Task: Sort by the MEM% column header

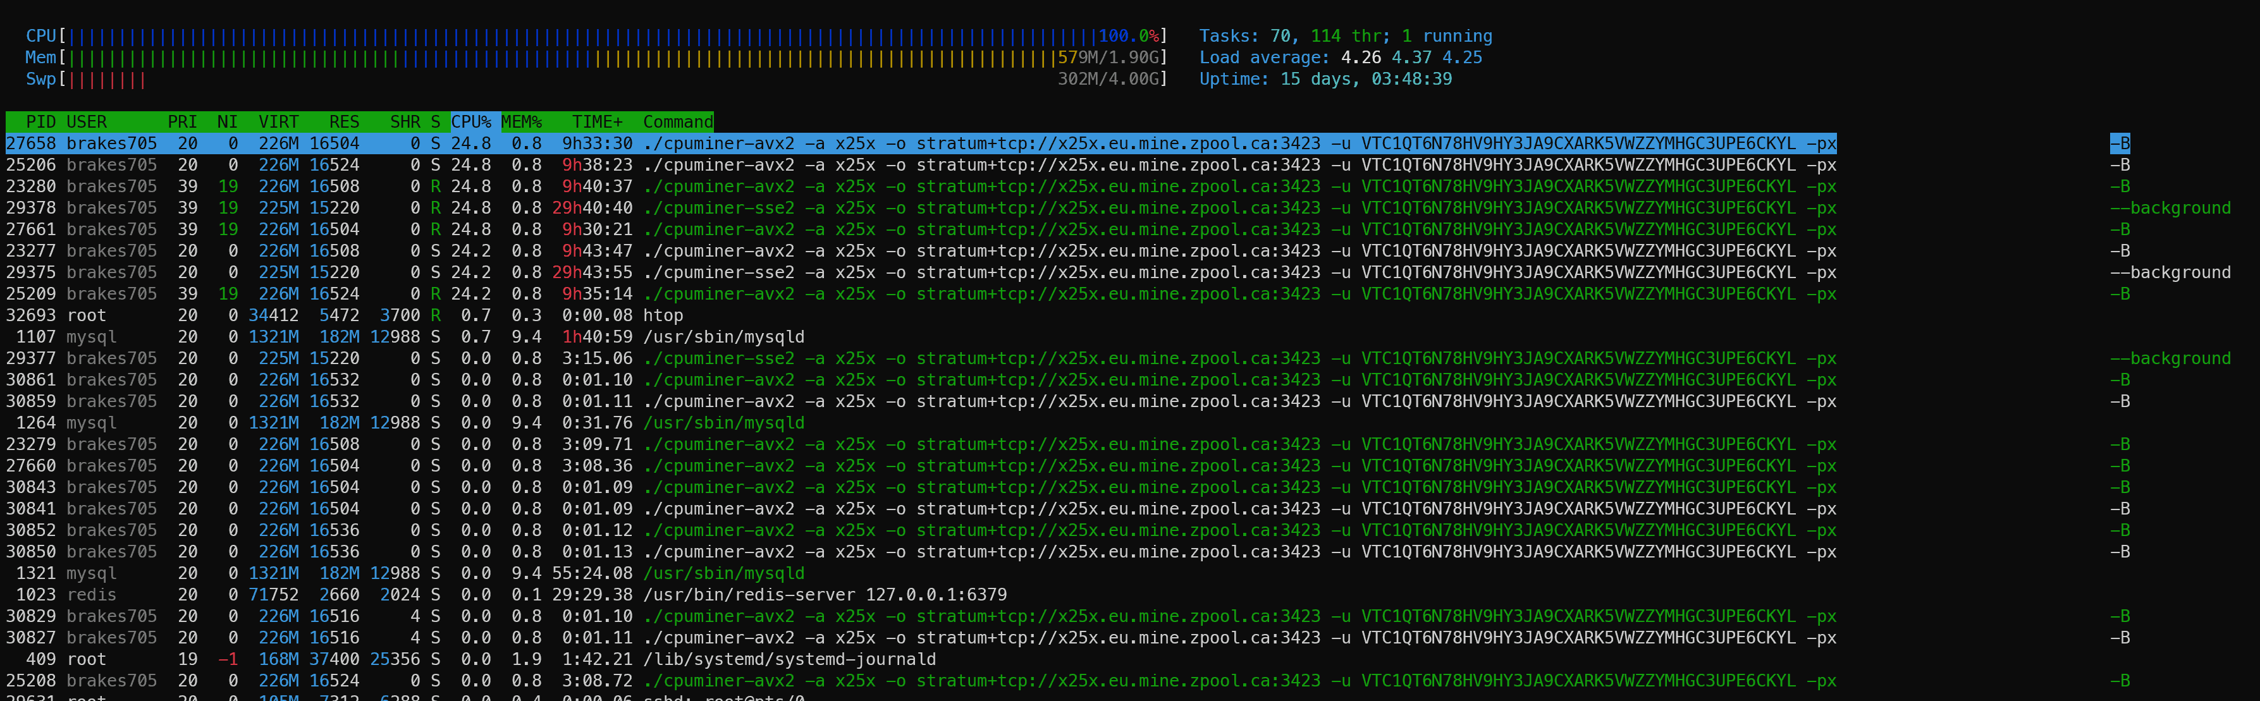Action: 521,122
